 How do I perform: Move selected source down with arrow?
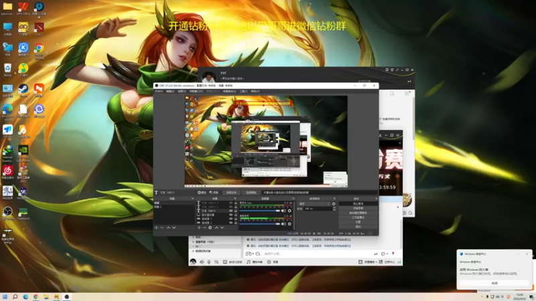coord(222,227)
